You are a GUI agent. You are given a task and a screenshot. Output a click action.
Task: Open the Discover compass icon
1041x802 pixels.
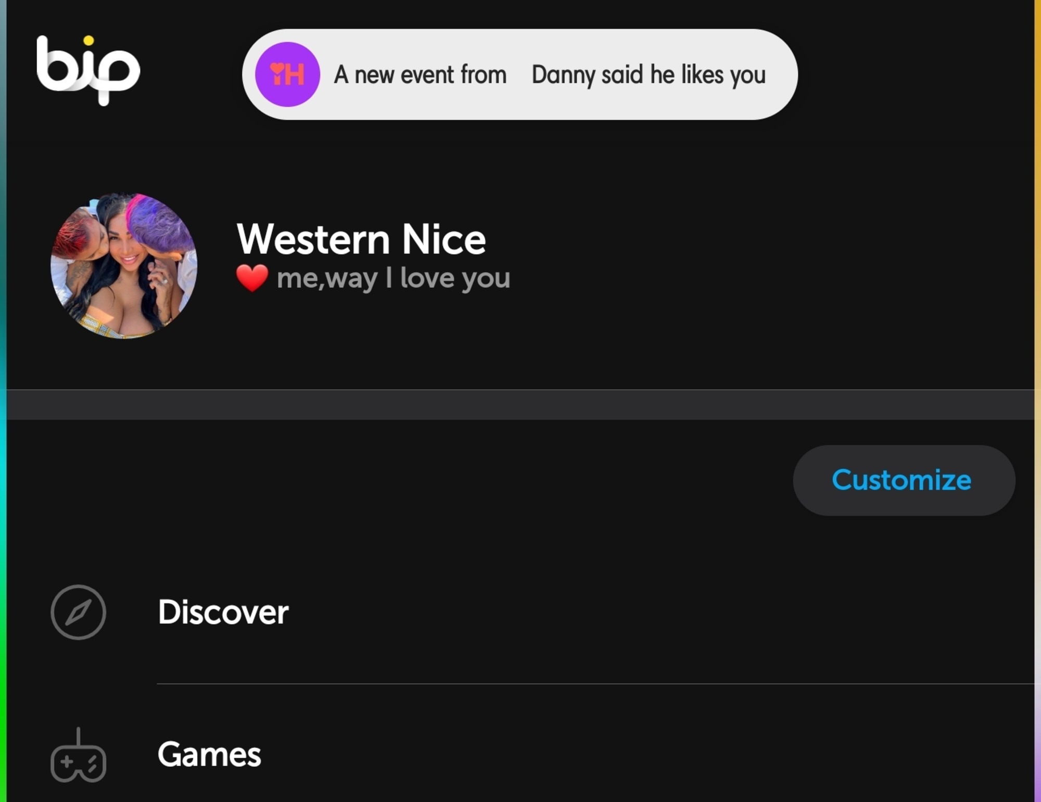79,612
